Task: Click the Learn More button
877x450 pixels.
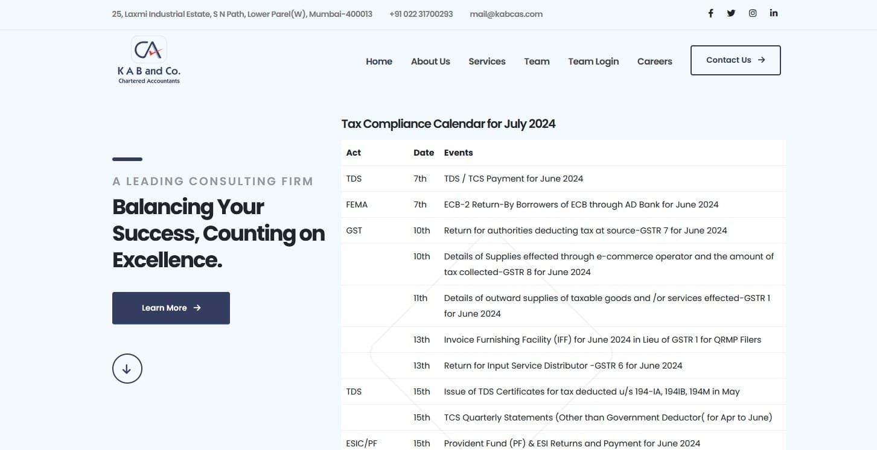Action: click(x=171, y=308)
